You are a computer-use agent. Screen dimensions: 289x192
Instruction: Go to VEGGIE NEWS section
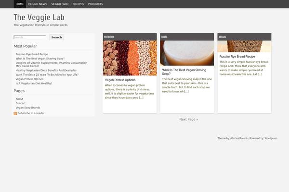[x=38, y=4]
